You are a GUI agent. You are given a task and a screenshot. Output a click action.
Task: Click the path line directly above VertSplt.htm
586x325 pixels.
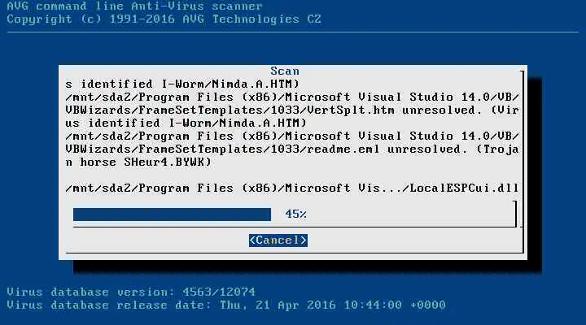click(x=292, y=97)
